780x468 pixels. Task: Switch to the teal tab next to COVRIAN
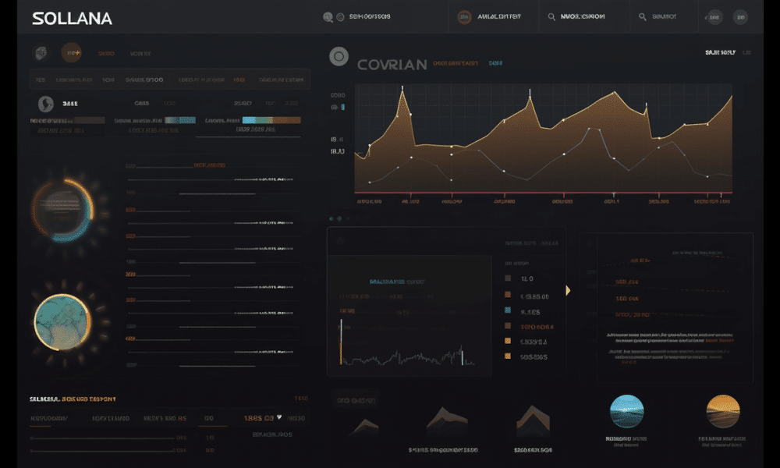click(x=495, y=62)
